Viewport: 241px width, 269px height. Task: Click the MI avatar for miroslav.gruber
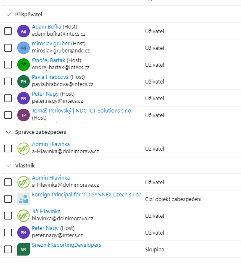[24, 48]
